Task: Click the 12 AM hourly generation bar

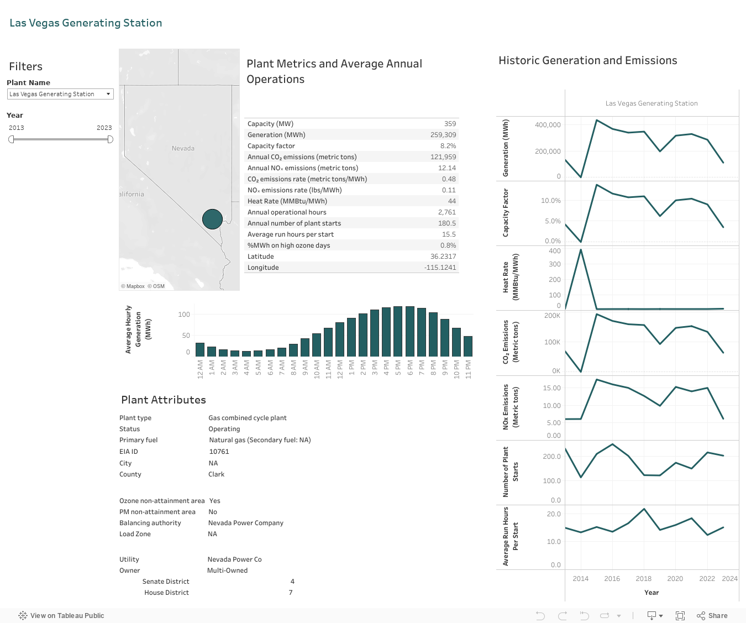Action: pyautogui.click(x=200, y=349)
